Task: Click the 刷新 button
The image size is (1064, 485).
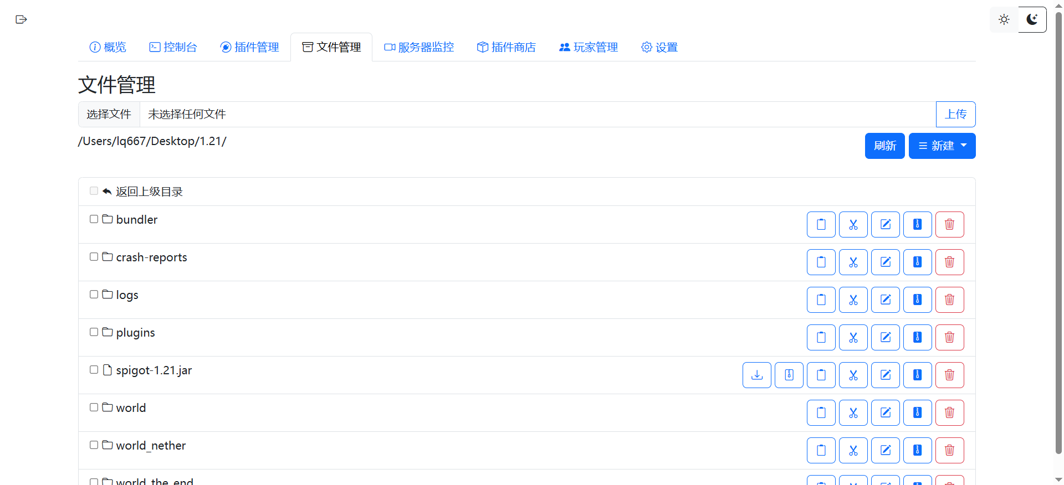Action: pyautogui.click(x=885, y=146)
